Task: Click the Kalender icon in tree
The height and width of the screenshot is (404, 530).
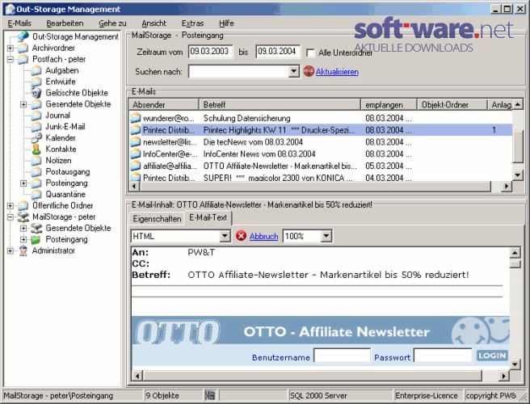Action: pyautogui.click(x=36, y=138)
